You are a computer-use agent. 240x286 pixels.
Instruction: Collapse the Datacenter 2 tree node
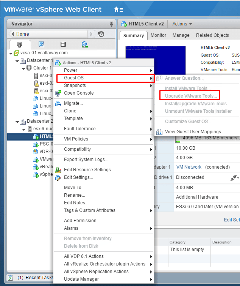(x=17, y=122)
